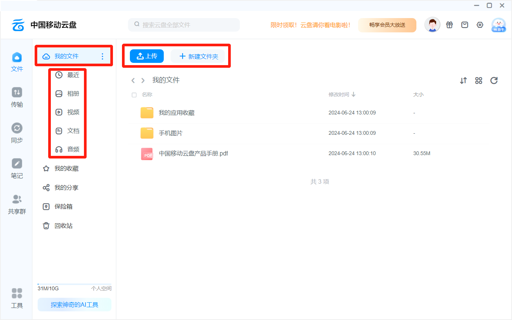This screenshot has width=512, height=320.
Task: Open the hexagon settings icon
Action: click(x=480, y=25)
